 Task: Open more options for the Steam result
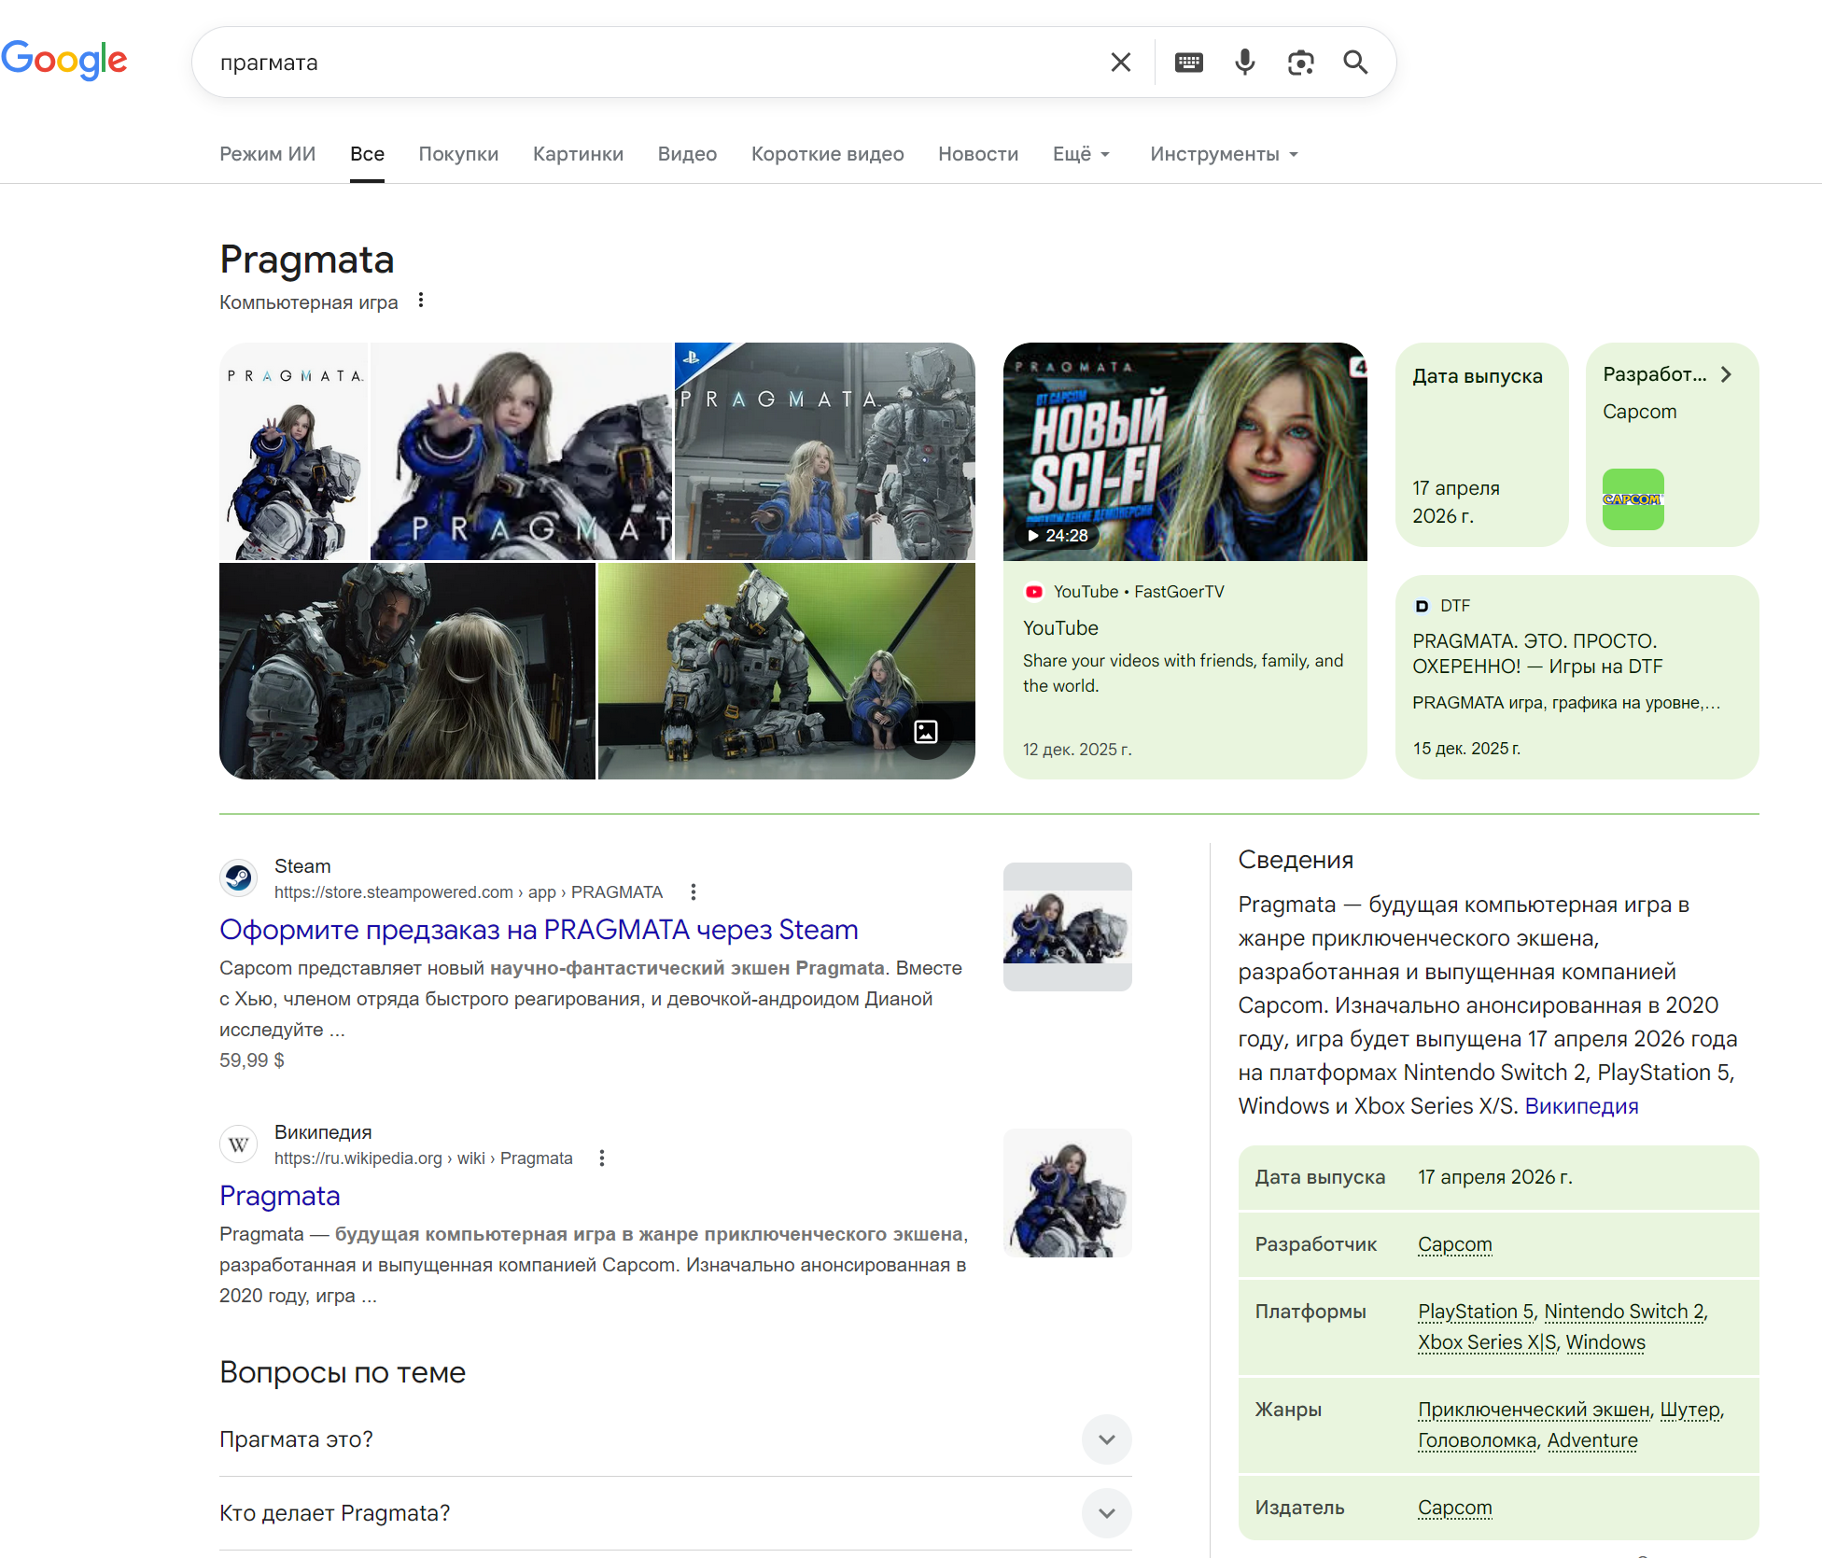point(693,892)
